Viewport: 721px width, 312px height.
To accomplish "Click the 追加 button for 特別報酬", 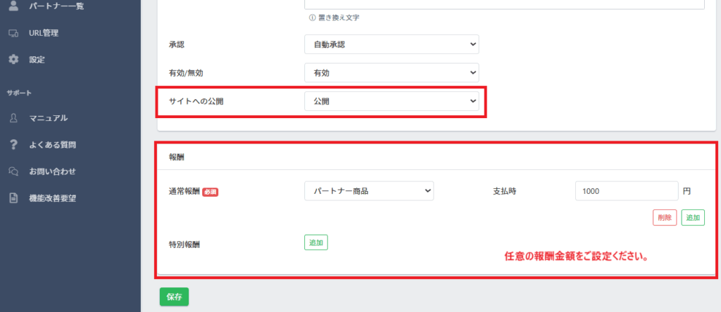I will click(x=316, y=242).
